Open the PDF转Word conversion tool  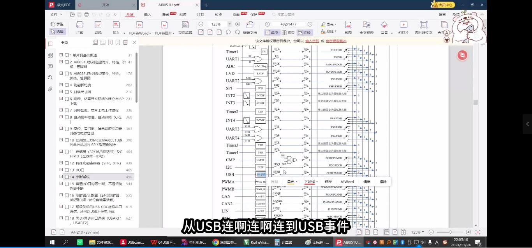[139, 29]
